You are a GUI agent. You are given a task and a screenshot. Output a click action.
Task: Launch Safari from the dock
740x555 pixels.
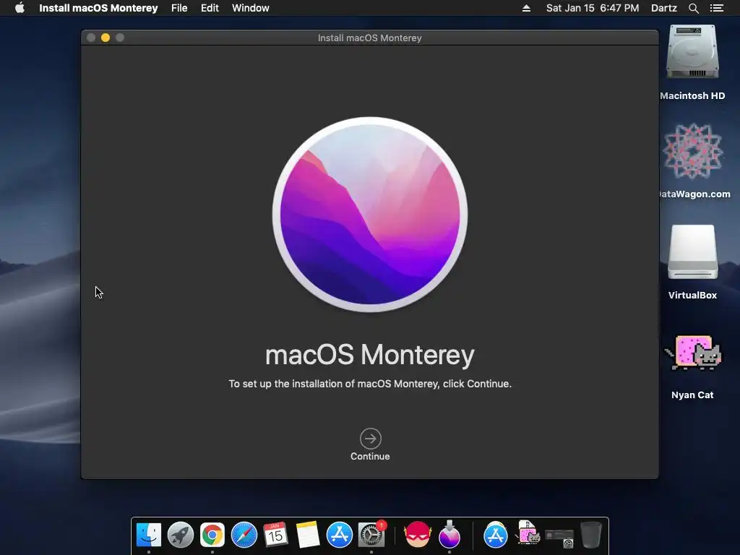coord(244,535)
